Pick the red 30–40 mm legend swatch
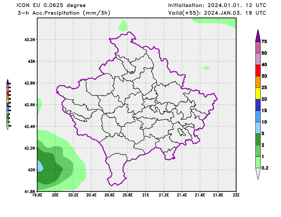 [258, 71]
